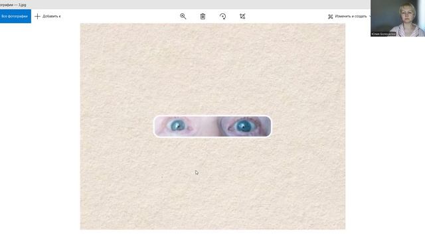425x239 pixels.
Task: Click the plus icon beside 'Добавить к'
Action: 37,17
